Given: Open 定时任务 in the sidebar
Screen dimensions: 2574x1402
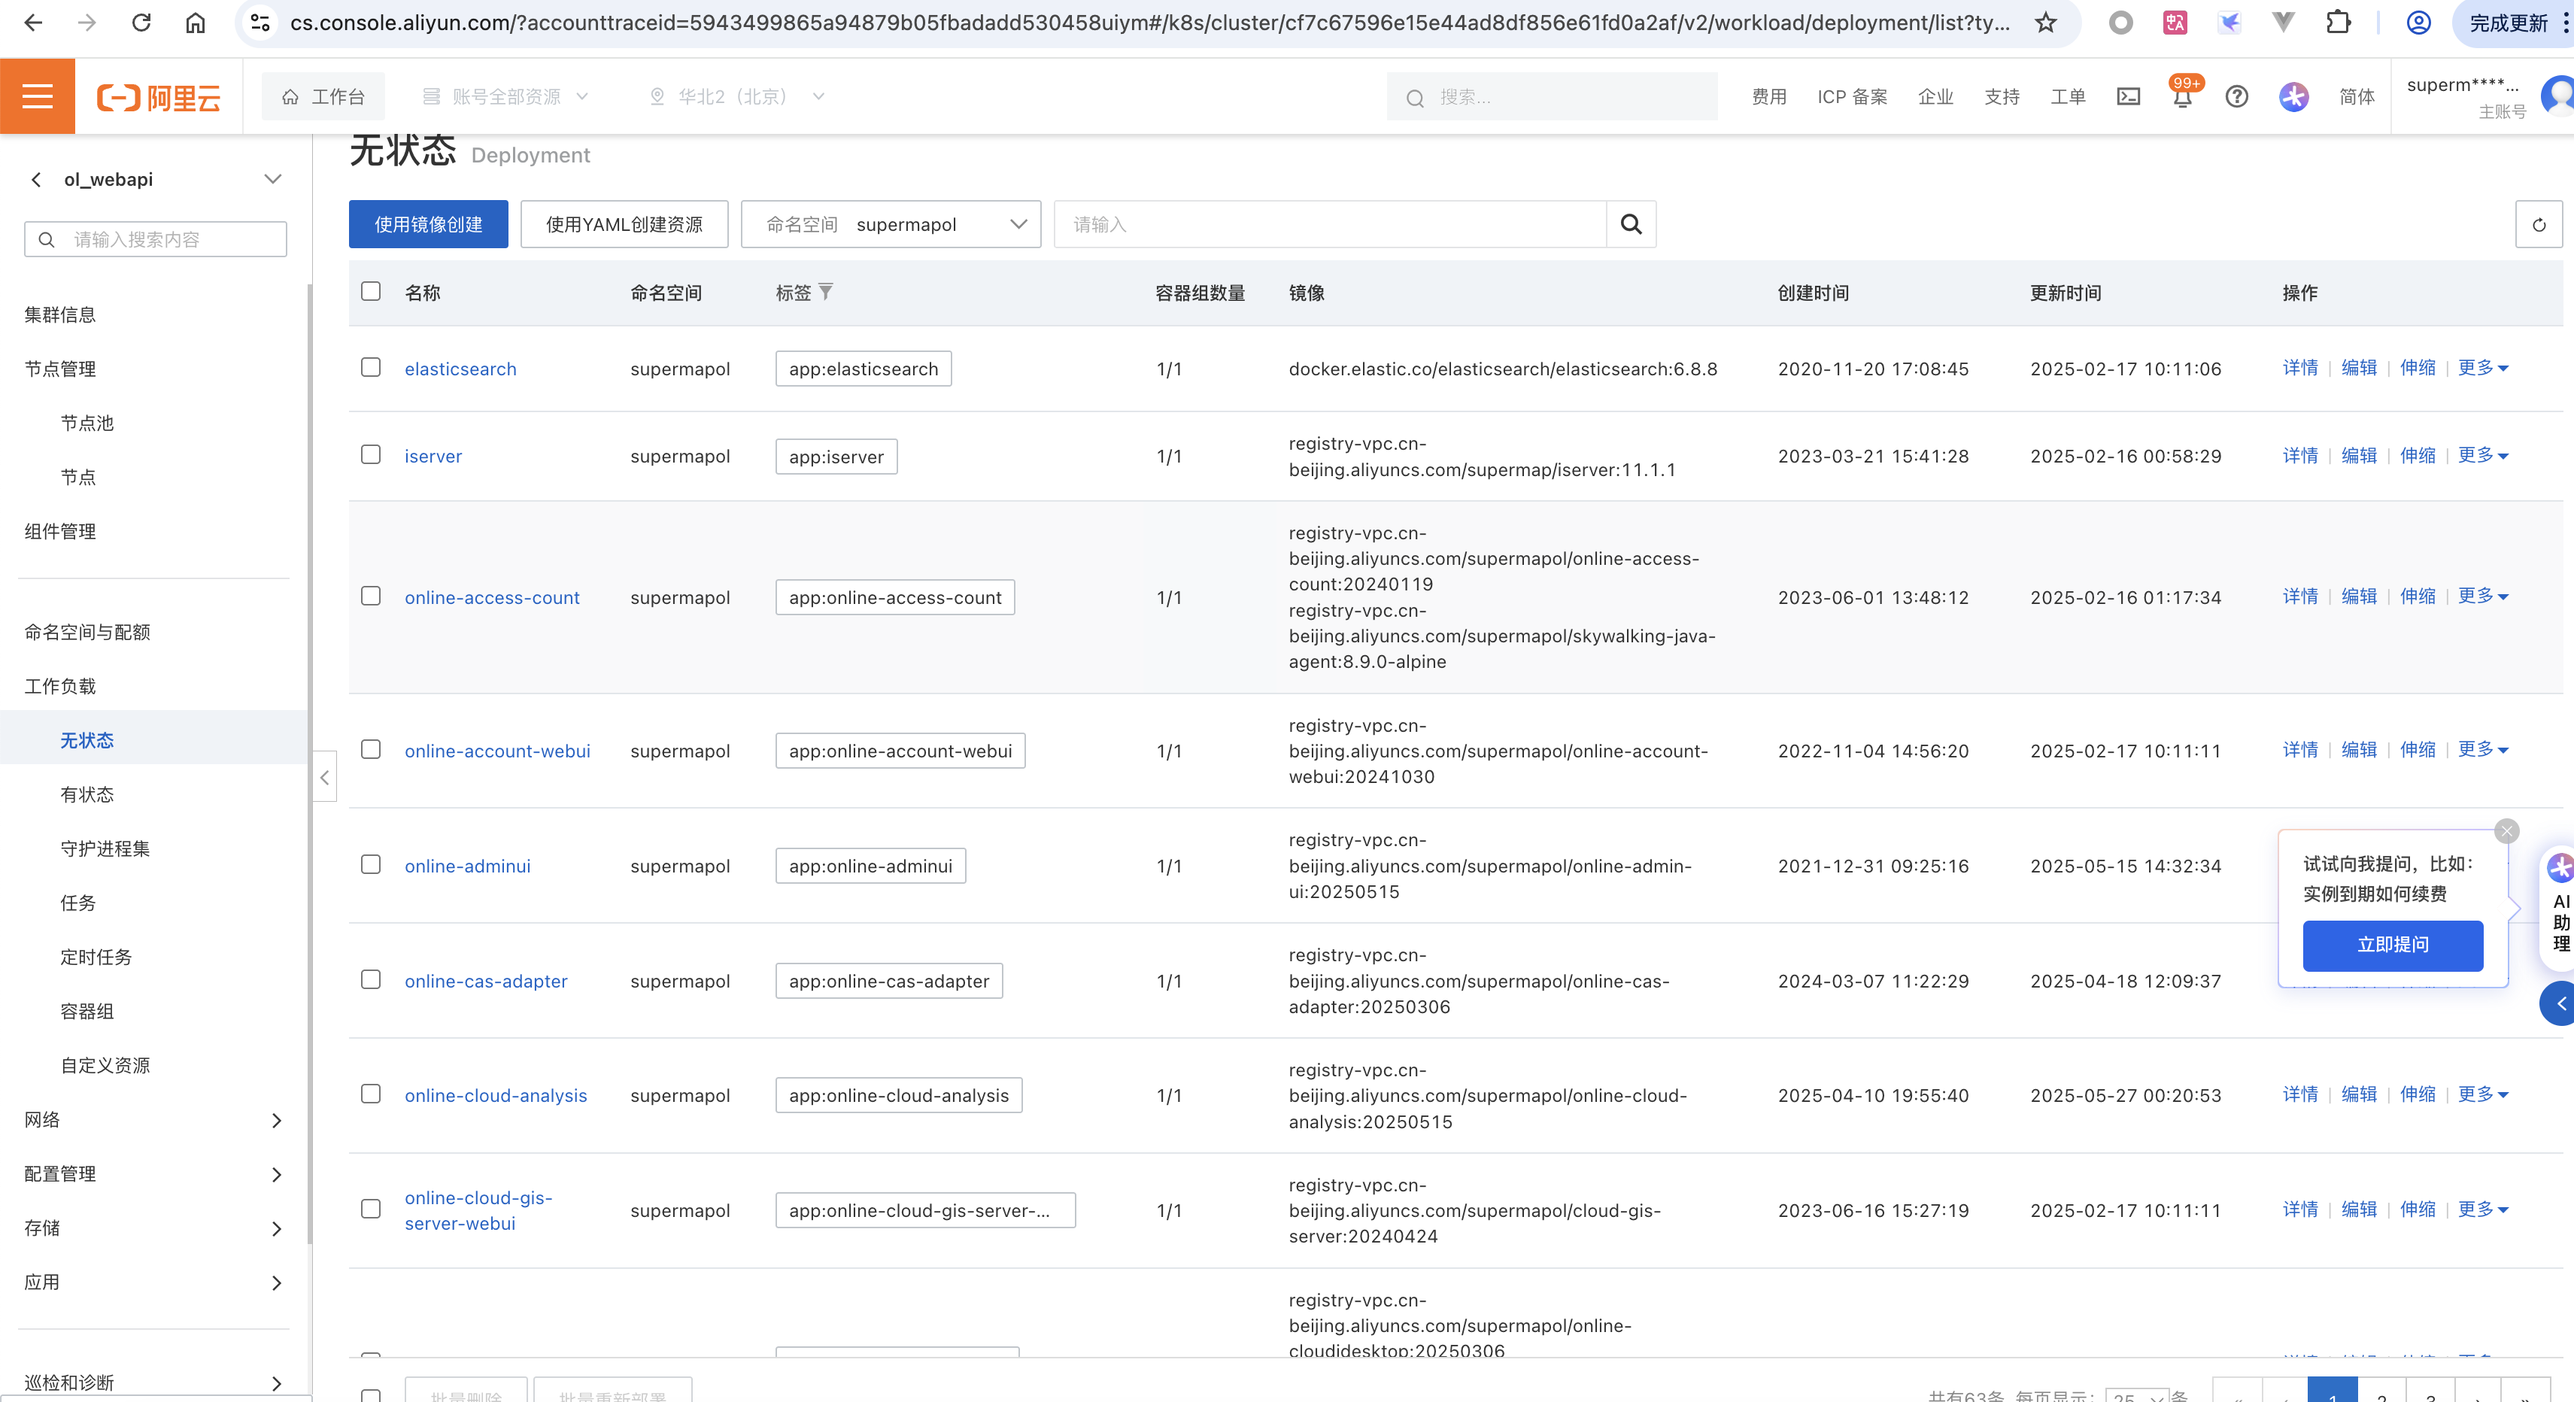Looking at the screenshot, I should 96,956.
